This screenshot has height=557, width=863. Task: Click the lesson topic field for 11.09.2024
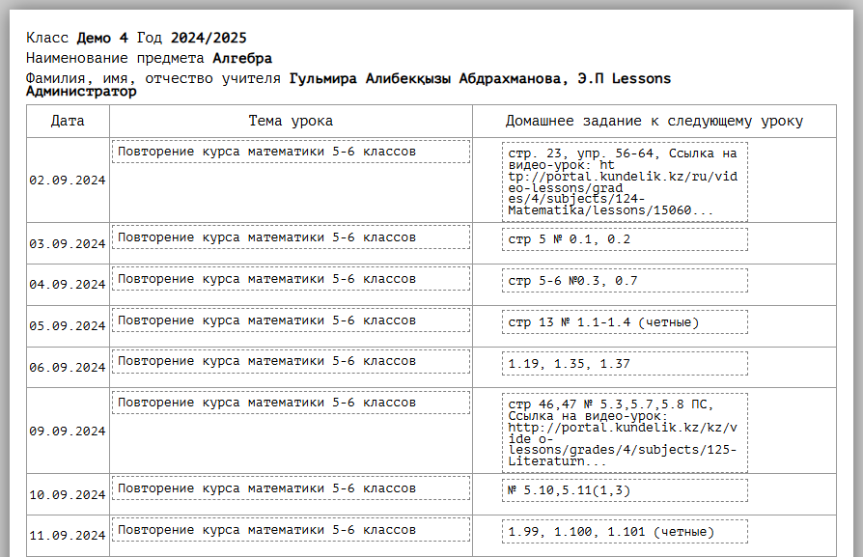point(291,530)
